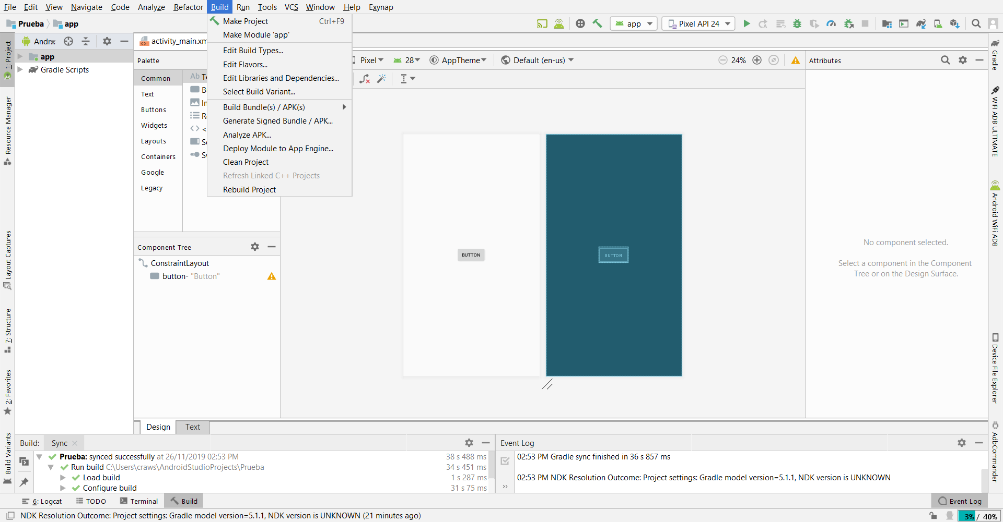This screenshot has height=522, width=1003.
Task: Open the API level 28 dropdown
Action: coord(407,60)
